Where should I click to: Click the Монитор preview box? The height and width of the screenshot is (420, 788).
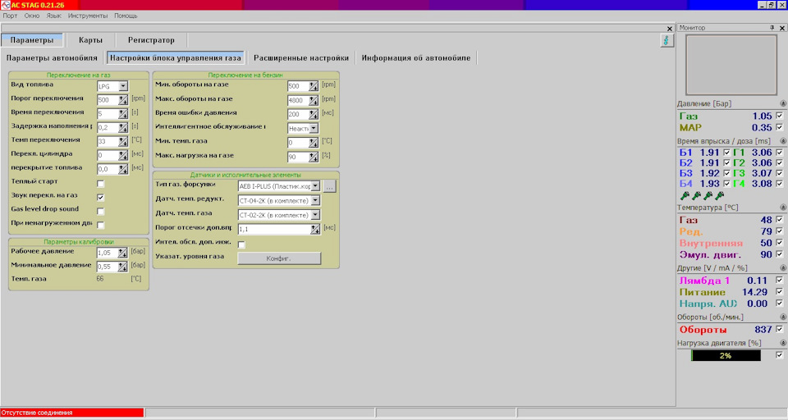[731, 65]
